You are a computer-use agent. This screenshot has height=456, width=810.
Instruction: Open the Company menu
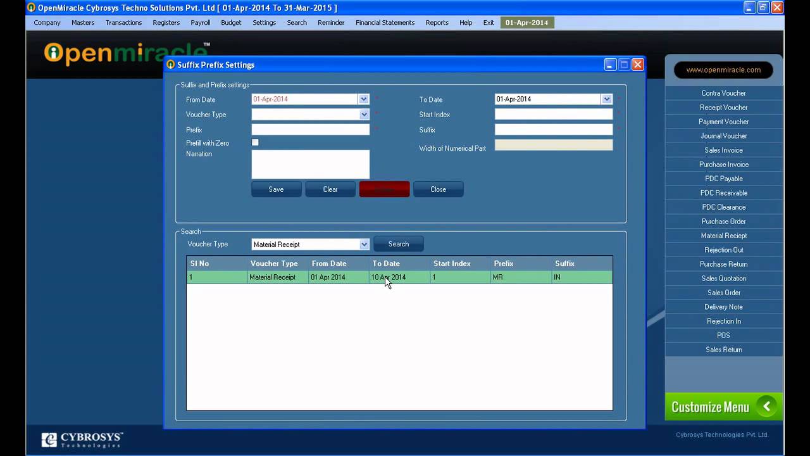(47, 23)
